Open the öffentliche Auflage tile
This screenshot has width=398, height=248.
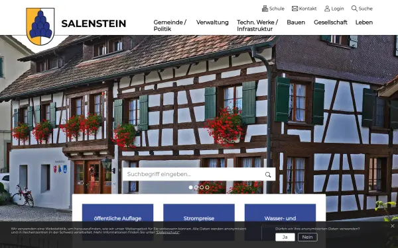118,222
